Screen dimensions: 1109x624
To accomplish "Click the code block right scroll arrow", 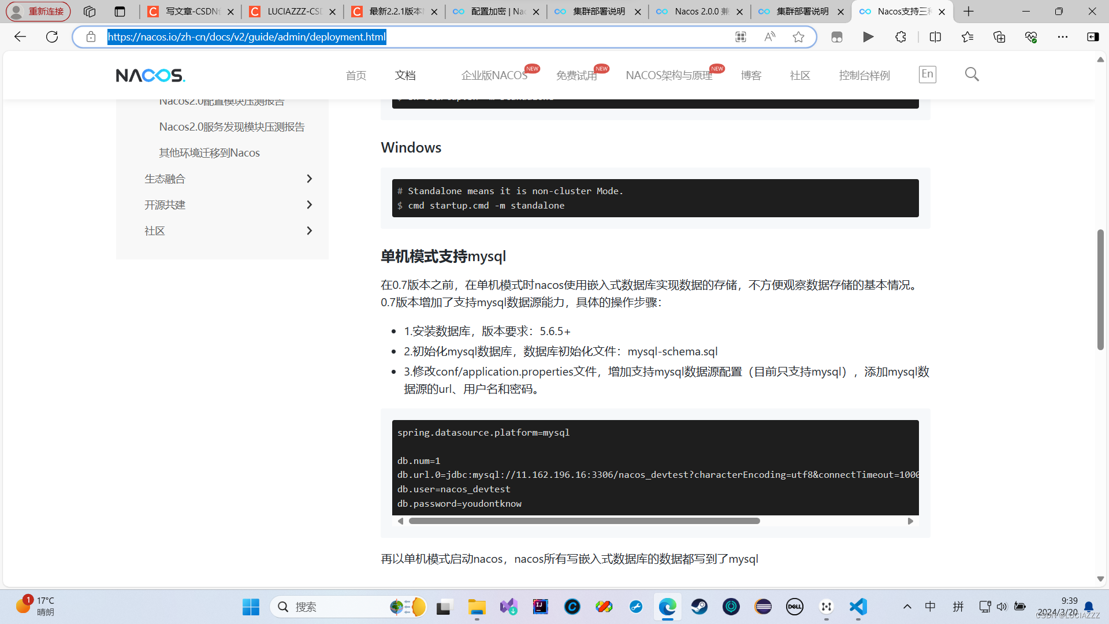I will pos(910,521).
